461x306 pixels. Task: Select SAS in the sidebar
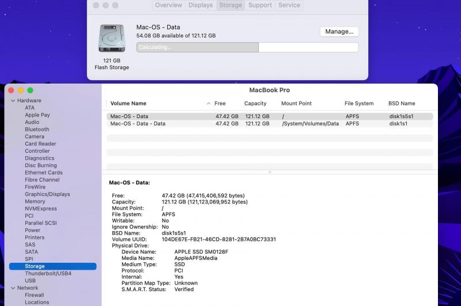coord(30,244)
